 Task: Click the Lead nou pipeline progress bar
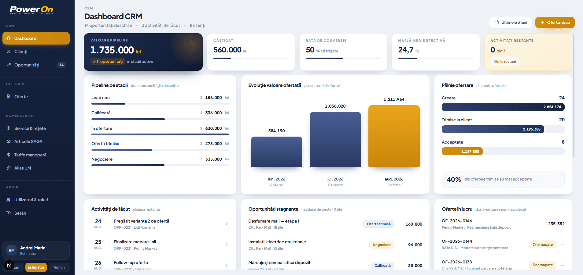click(x=160, y=104)
